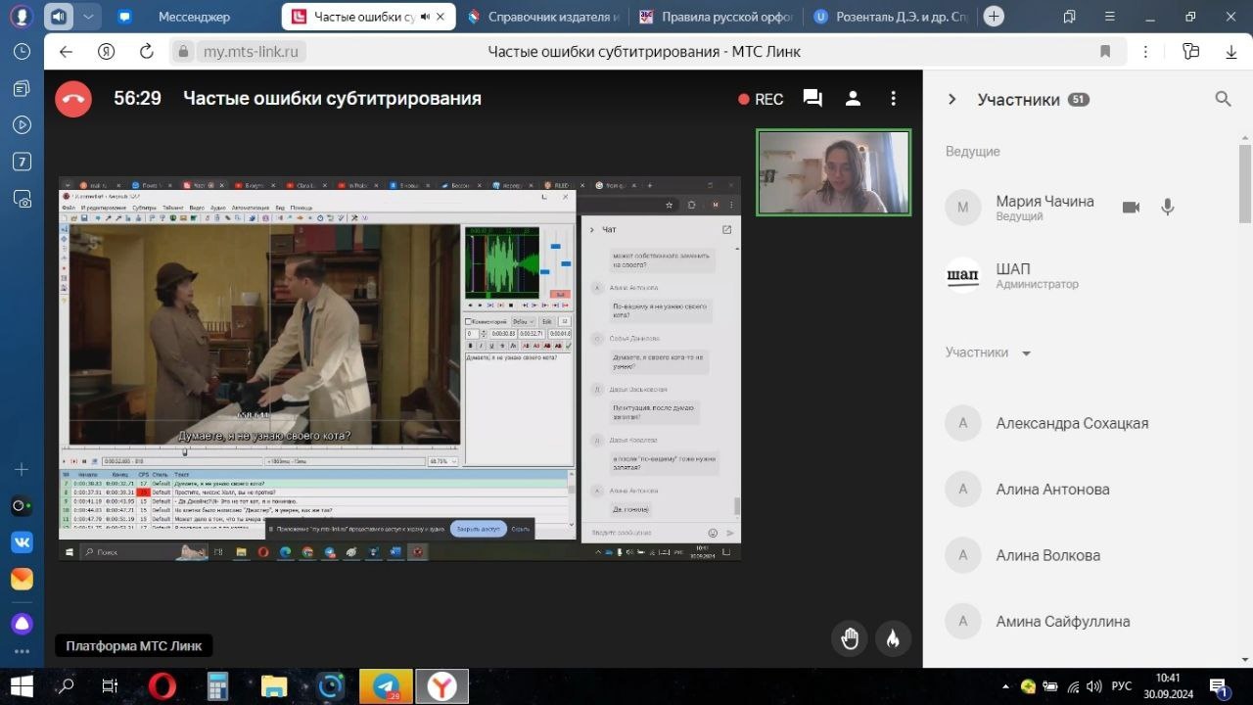Show hidden system tray icons

coord(1005,686)
